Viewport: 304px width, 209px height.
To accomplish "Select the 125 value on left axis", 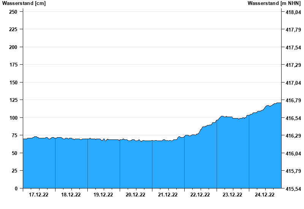I will click(x=13, y=100).
